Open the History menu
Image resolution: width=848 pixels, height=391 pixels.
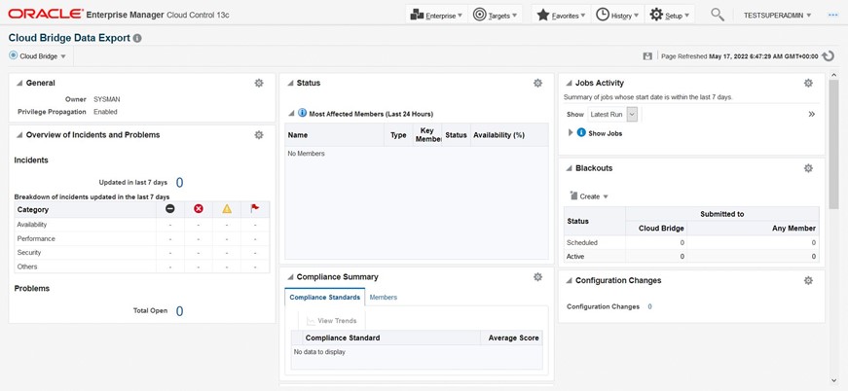pyautogui.click(x=617, y=16)
